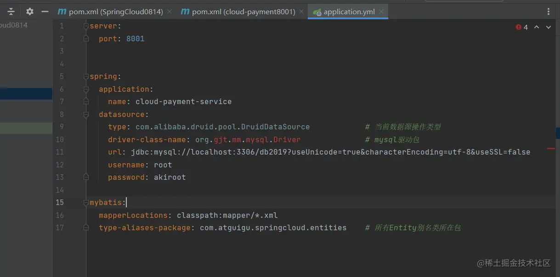This screenshot has height=277, width=560.
Task: Collapse the spring block fold marker
Action: (86, 77)
